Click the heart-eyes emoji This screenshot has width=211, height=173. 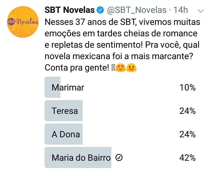(x=120, y=68)
